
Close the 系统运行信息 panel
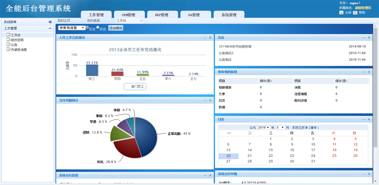[x=210, y=175]
